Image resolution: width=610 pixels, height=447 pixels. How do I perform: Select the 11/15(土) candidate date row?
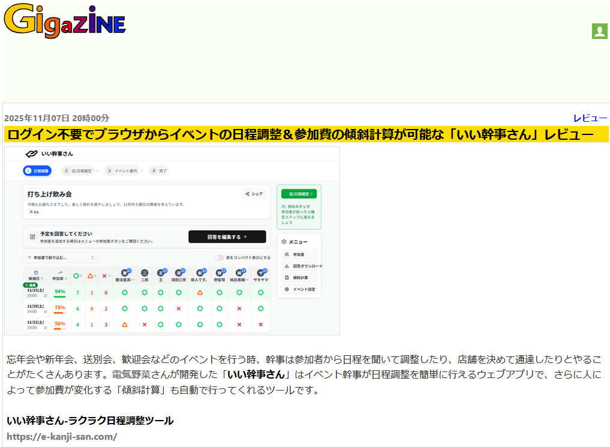[147, 293]
